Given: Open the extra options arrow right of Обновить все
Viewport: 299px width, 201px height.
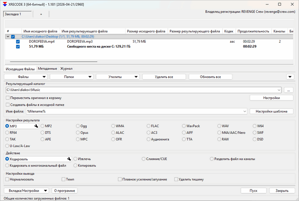Looking at the screenshot, I should 289,77.
